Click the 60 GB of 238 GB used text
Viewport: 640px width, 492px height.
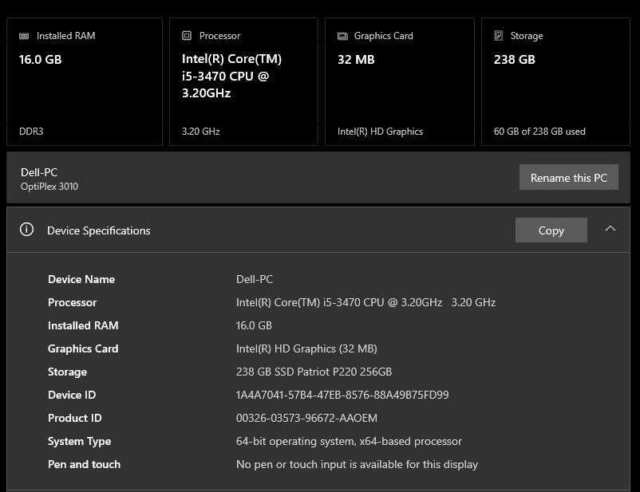(x=539, y=132)
